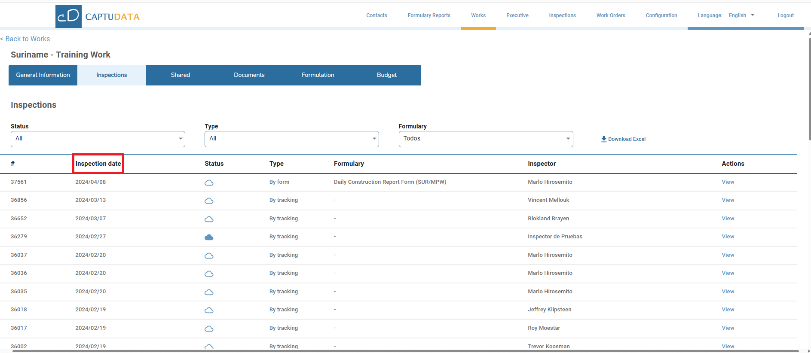811x353 pixels.
Task: Go to Work Orders in top menu
Action: pyautogui.click(x=610, y=15)
